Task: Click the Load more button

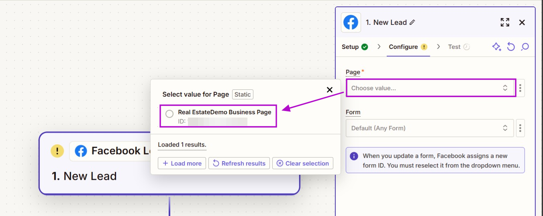Action: [x=182, y=163]
